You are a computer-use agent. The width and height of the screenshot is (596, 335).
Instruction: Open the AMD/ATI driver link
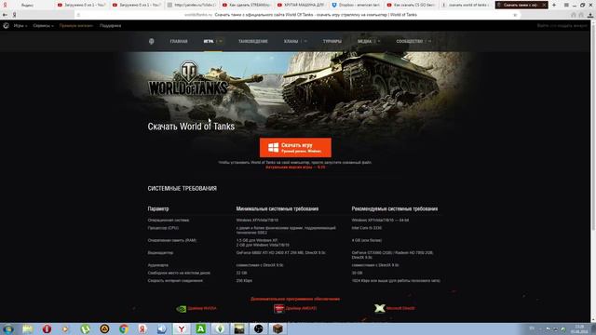tap(301, 308)
